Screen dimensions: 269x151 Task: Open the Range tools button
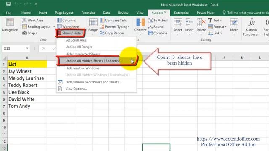93,26
